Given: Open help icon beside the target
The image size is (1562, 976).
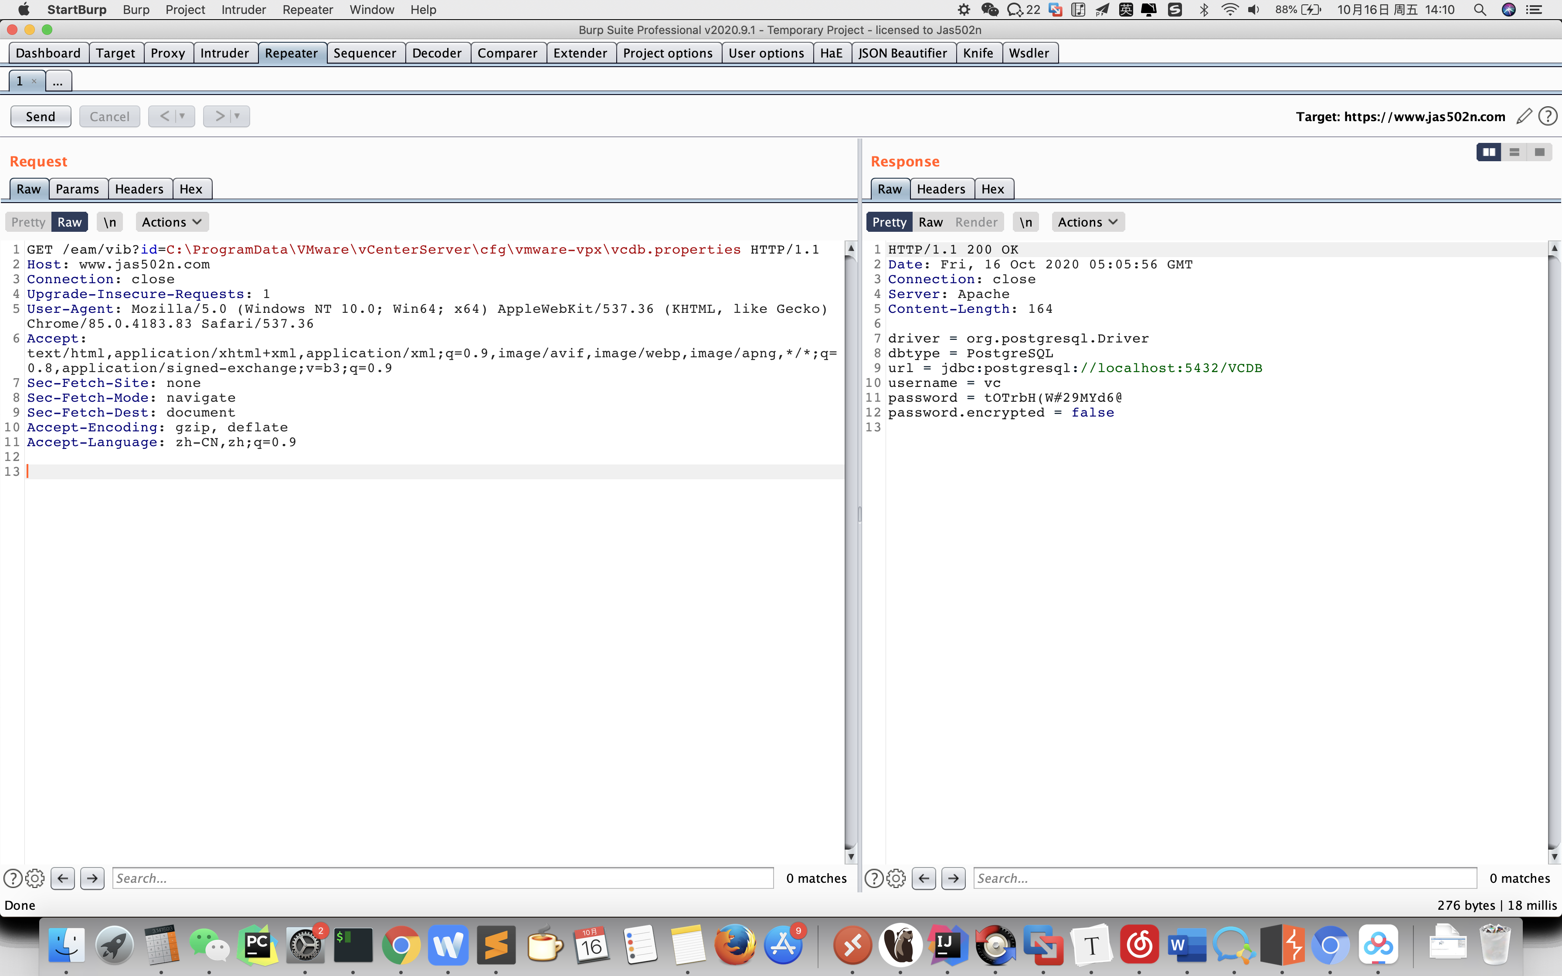Looking at the screenshot, I should click(1548, 116).
